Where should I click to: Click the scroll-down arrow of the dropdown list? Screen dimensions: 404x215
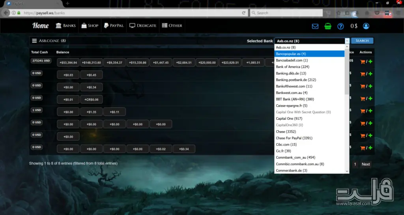(x=347, y=171)
